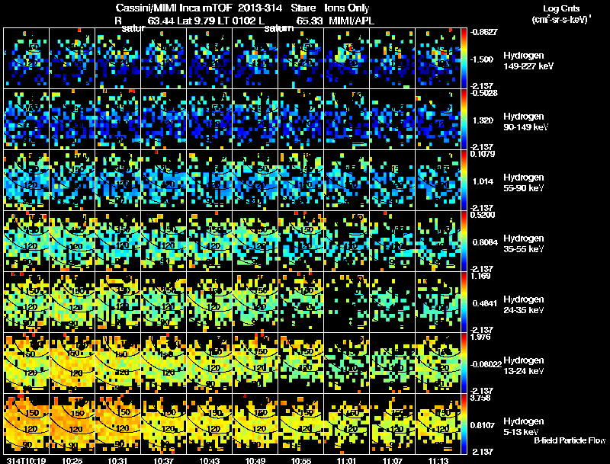The width and height of the screenshot is (610, 464).
Task: Click the 'Cassini/MIMI Inca mTOF' title text
Action: click(x=174, y=8)
